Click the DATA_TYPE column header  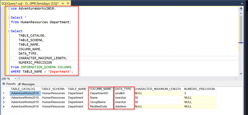[x=124, y=89]
